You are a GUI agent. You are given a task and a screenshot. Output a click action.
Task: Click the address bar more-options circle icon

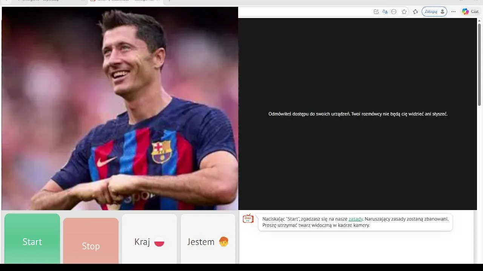point(394,12)
